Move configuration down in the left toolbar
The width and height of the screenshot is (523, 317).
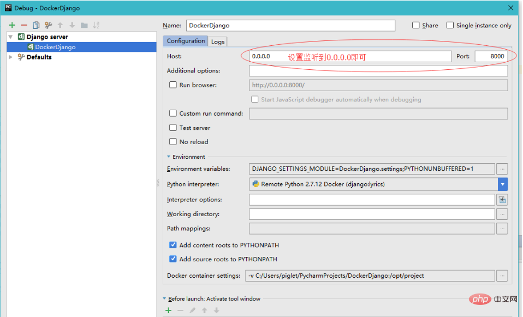click(x=72, y=25)
